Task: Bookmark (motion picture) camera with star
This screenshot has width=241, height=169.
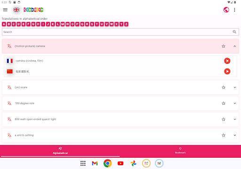Action: point(224,46)
